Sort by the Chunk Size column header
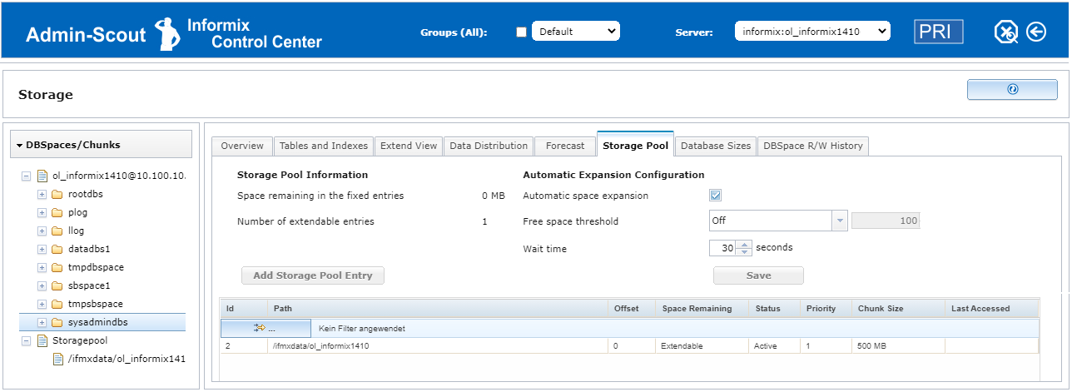 click(x=898, y=308)
